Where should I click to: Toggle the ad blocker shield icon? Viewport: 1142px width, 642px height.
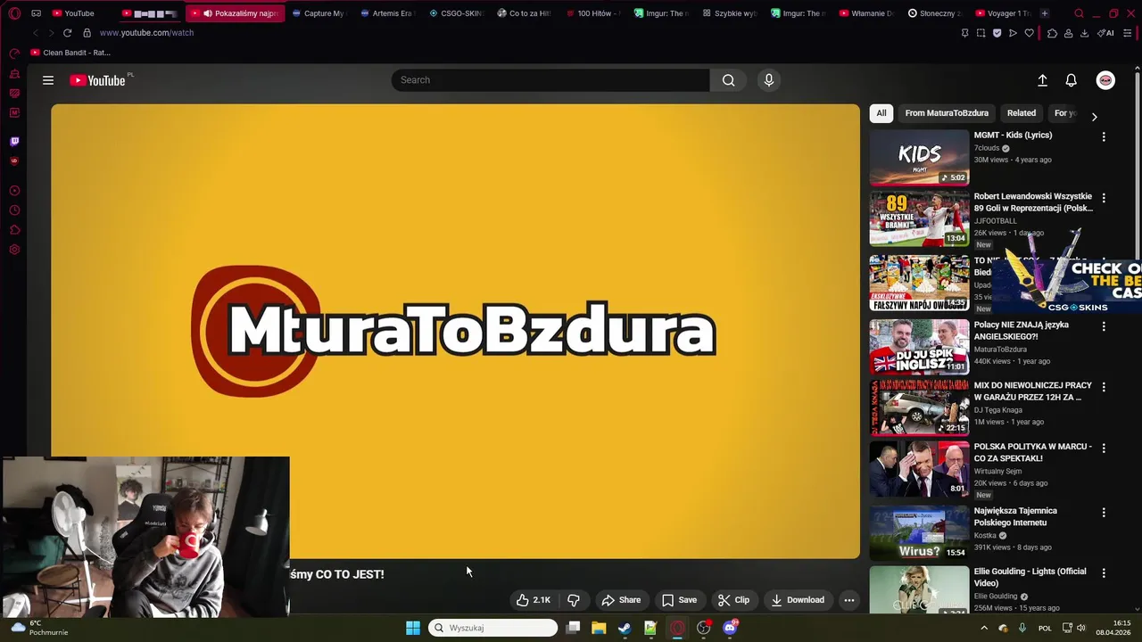997,33
